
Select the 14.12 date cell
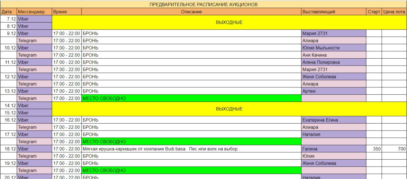9,105
